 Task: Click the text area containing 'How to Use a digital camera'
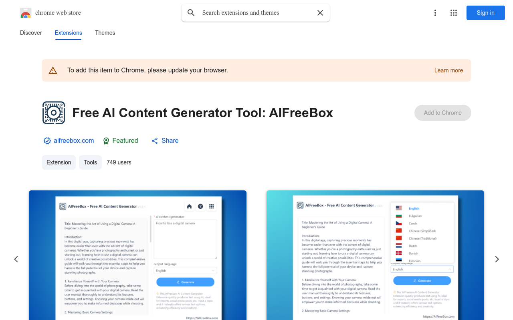[x=185, y=239]
